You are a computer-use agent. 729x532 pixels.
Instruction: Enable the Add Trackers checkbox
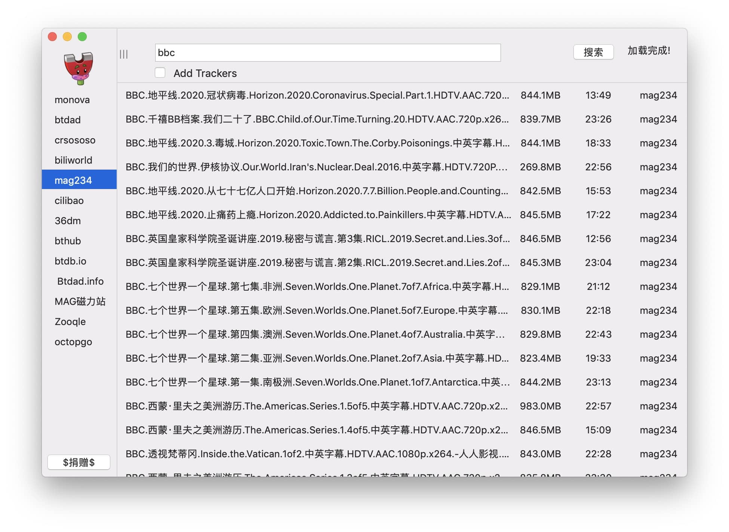160,72
